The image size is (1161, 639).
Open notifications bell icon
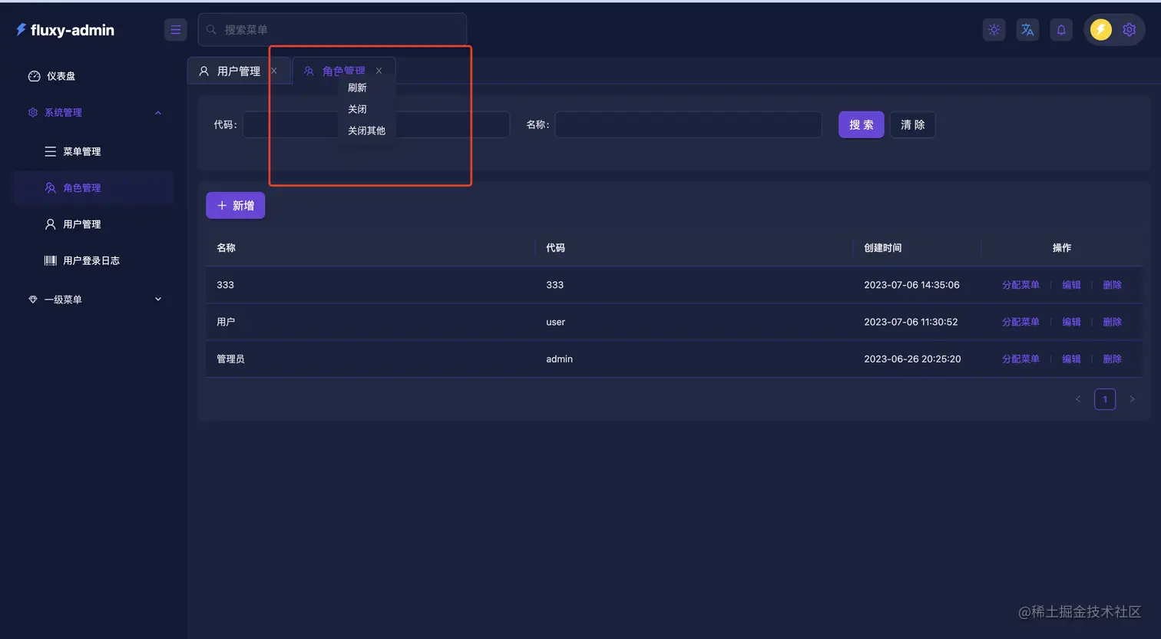pyautogui.click(x=1061, y=30)
